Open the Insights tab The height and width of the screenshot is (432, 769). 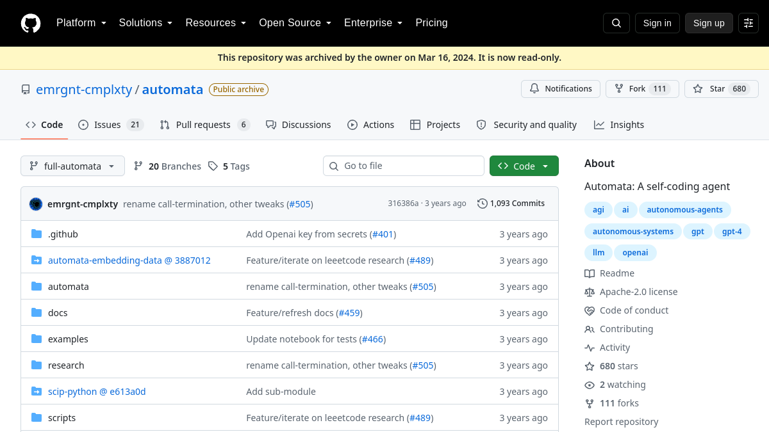click(619, 125)
